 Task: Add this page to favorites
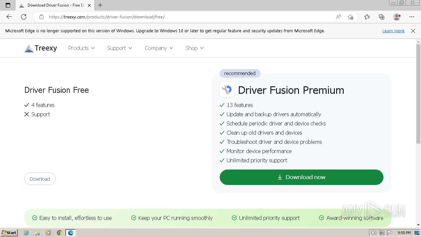(x=350, y=17)
